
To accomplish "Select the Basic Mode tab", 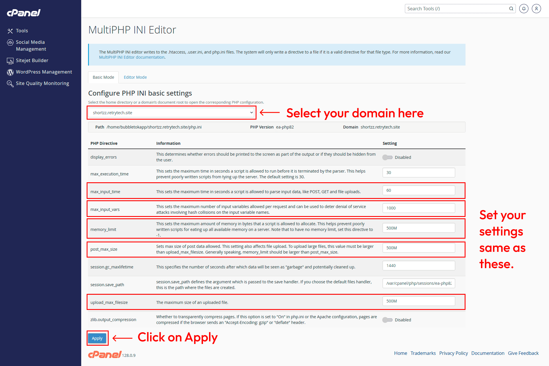I will click(103, 77).
